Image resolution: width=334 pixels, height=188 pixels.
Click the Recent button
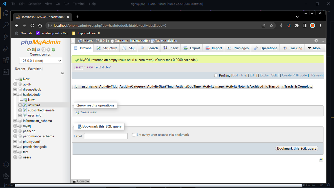point(20,69)
